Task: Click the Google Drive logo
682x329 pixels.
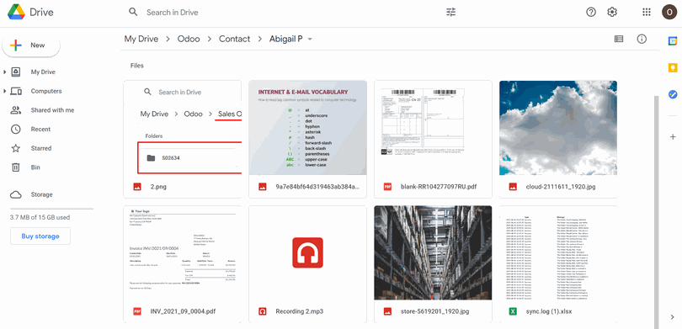Action: click(16, 12)
